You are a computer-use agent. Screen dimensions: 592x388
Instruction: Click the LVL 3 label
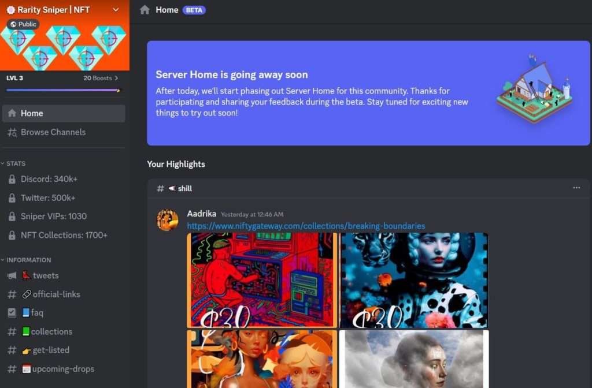click(14, 78)
